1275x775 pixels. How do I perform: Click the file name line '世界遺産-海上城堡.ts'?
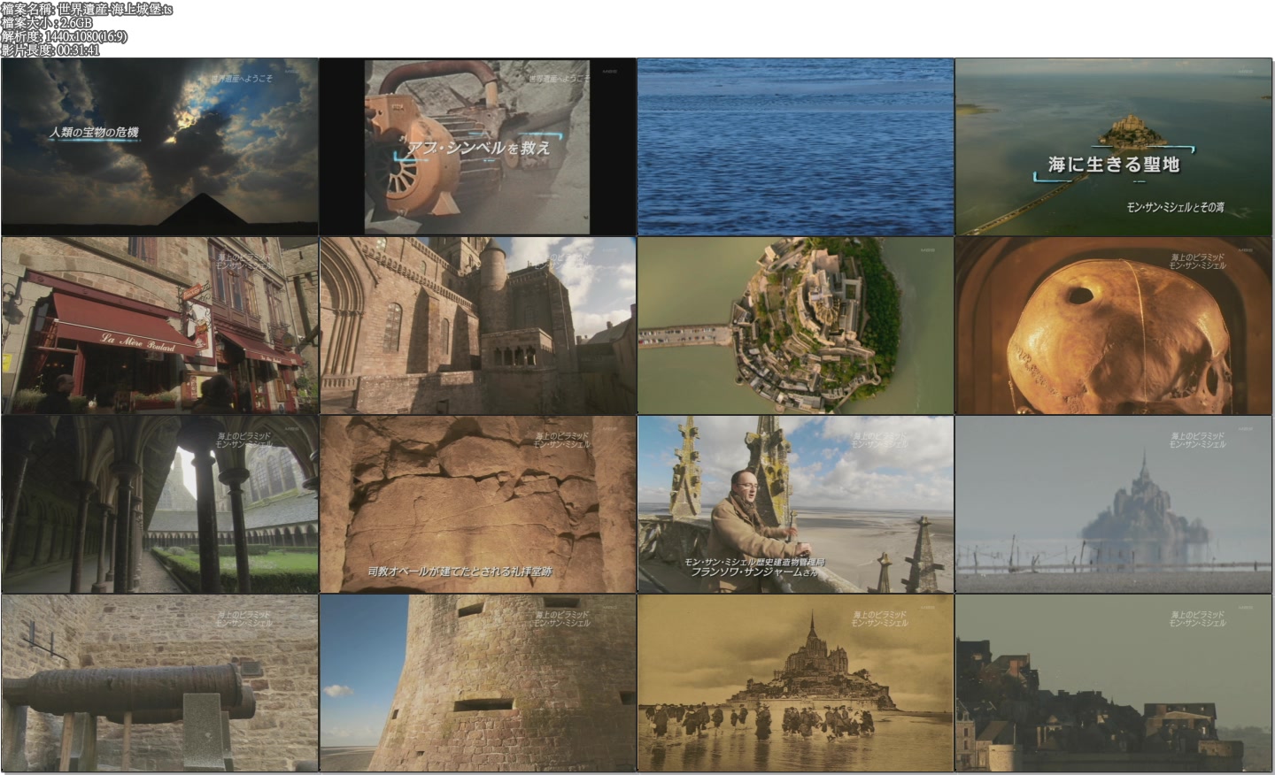87,9
